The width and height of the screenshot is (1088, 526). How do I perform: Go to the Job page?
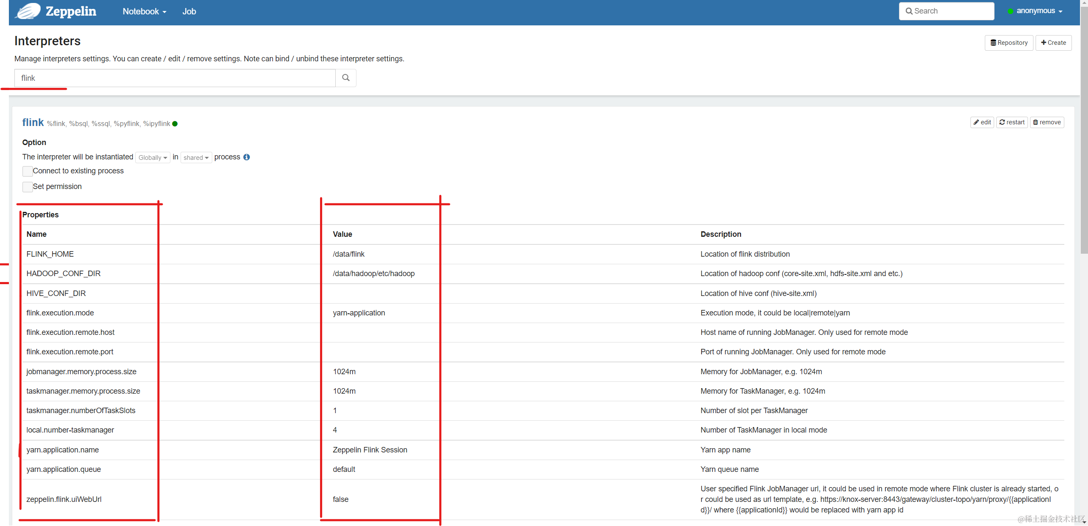pos(189,11)
